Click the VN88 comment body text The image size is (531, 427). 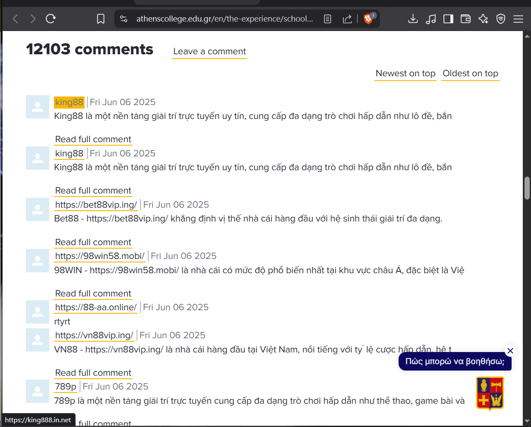click(253, 349)
